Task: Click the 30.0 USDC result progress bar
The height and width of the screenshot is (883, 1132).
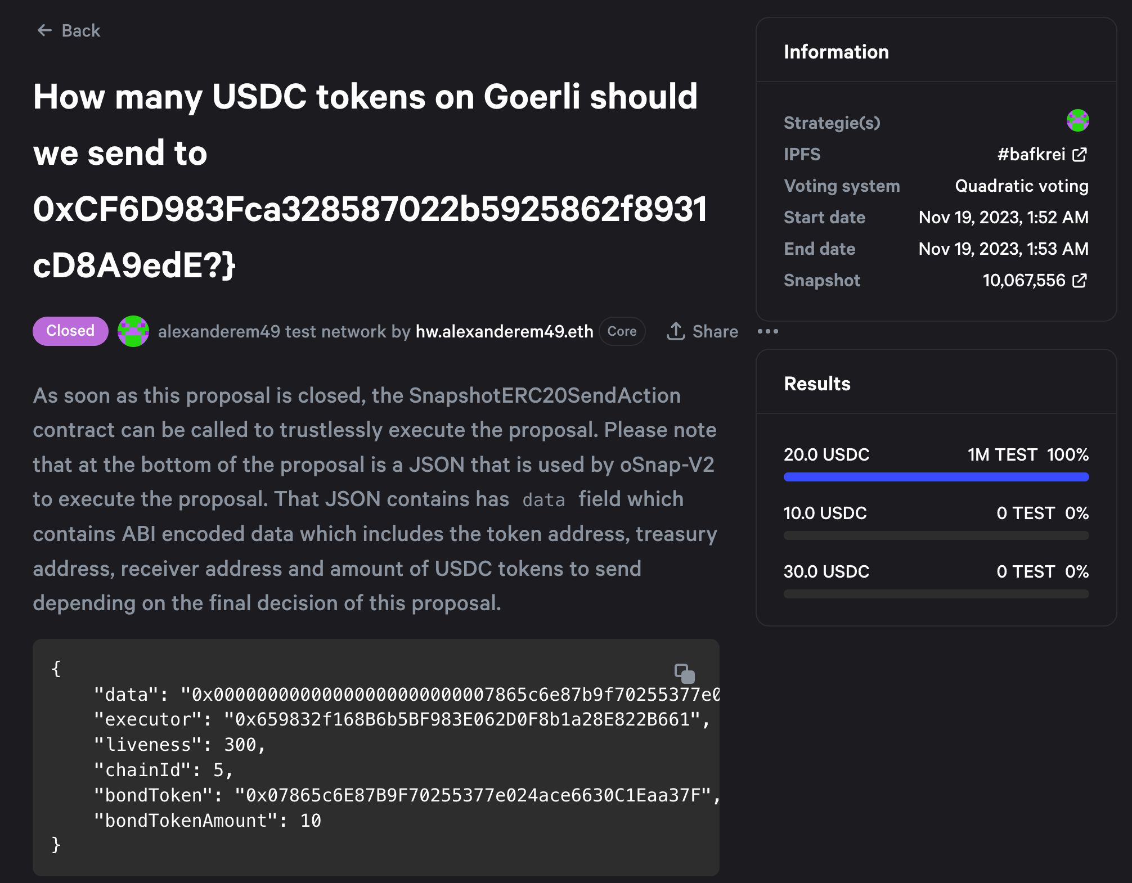Action: tap(936, 594)
